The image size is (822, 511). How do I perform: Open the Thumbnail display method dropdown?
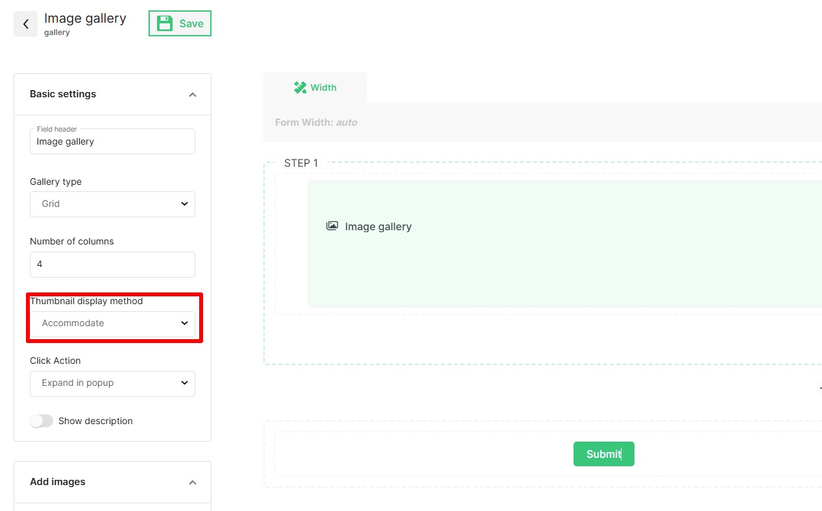(x=112, y=323)
